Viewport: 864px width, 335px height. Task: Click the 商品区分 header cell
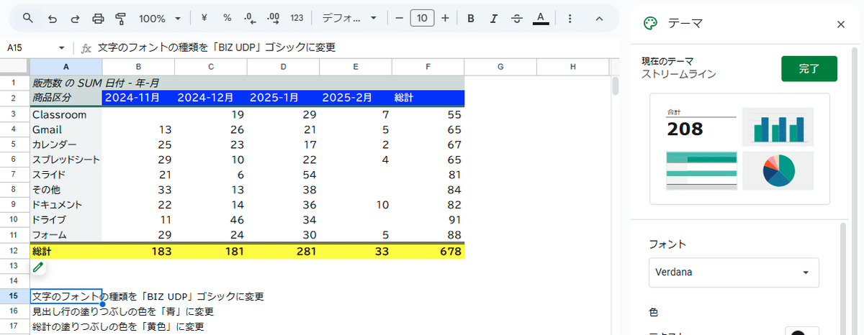pos(66,98)
